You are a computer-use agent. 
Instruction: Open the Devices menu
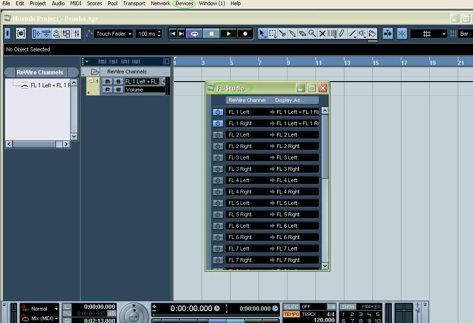tap(184, 3)
